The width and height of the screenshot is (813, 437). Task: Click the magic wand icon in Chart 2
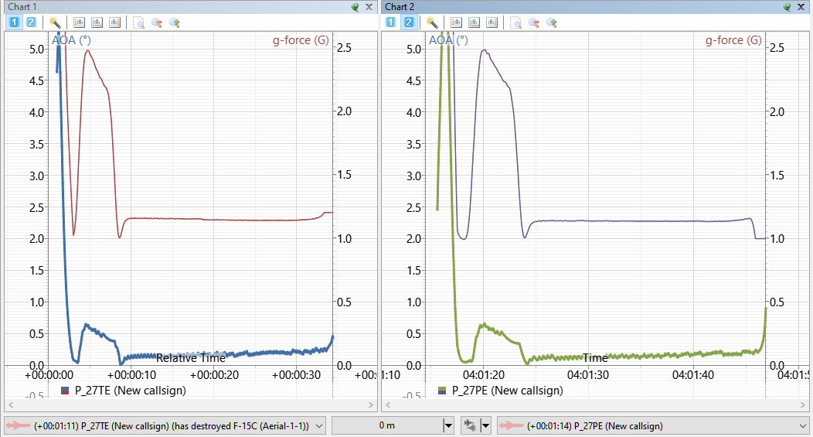point(432,22)
